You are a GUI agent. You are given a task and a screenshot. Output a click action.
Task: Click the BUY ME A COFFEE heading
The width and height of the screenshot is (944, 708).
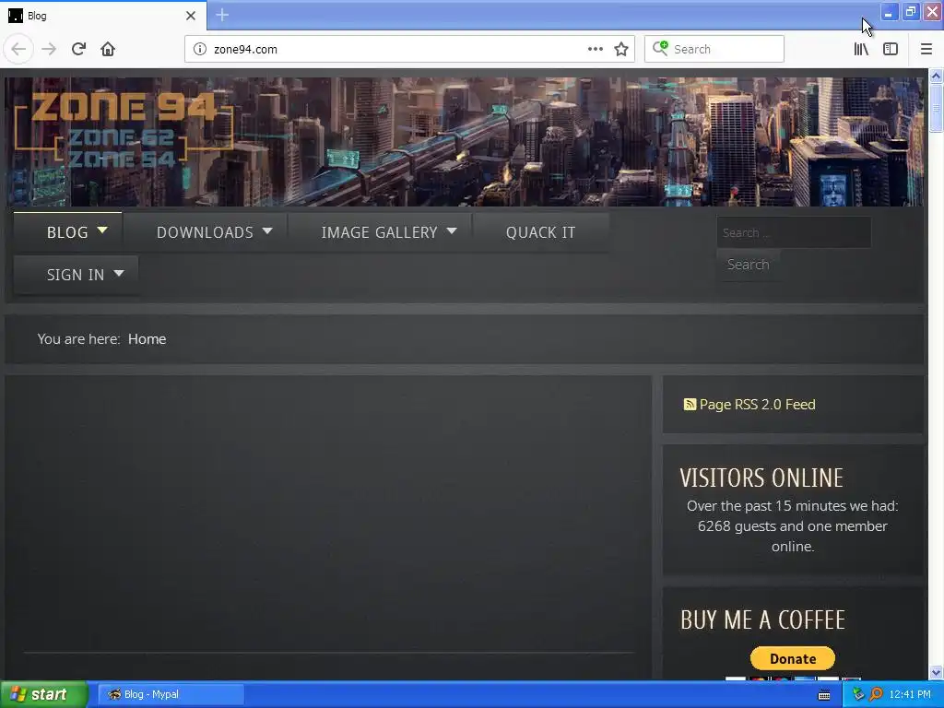(x=762, y=619)
